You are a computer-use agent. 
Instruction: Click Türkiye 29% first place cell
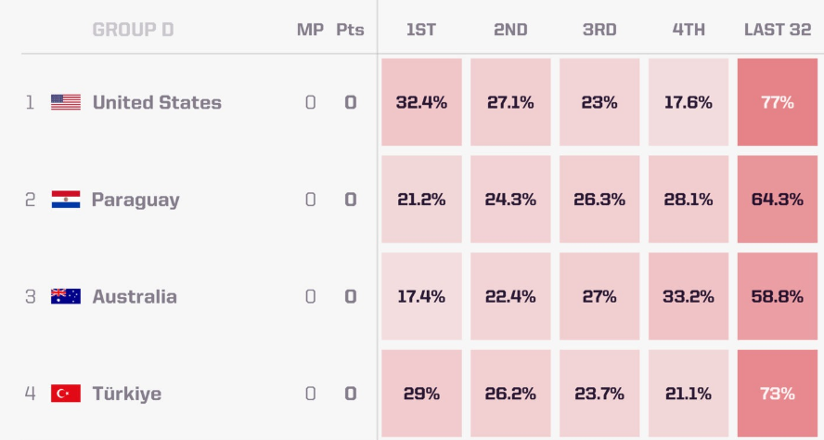[421, 394]
